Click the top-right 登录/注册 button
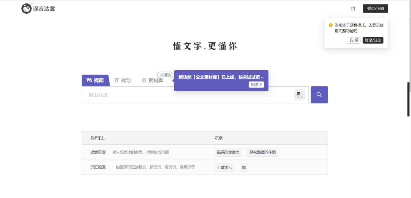 (375, 9)
